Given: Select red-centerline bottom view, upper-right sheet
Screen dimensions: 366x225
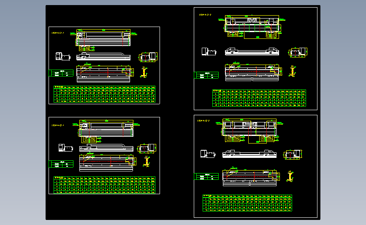Looking at the screenshot, I should (x=253, y=71).
